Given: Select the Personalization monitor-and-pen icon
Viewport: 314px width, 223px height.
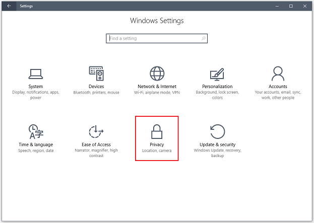Looking at the screenshot, I should 217,74.
